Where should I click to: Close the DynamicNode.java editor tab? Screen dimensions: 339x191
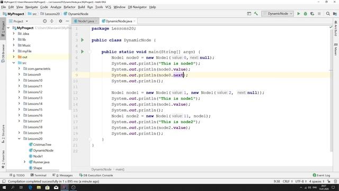(x=135, y=21)
